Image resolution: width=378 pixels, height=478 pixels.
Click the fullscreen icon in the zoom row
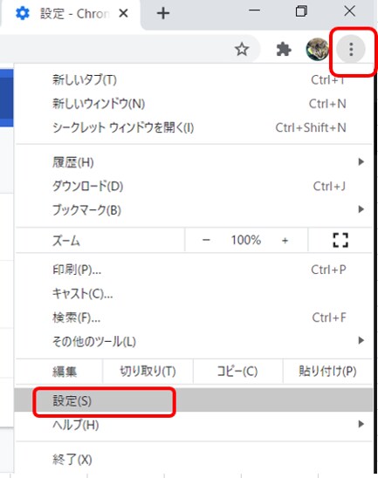click(x=340, y=240)
